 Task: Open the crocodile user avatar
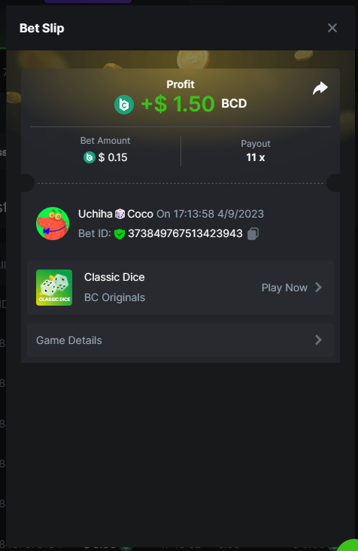(53, 224)
